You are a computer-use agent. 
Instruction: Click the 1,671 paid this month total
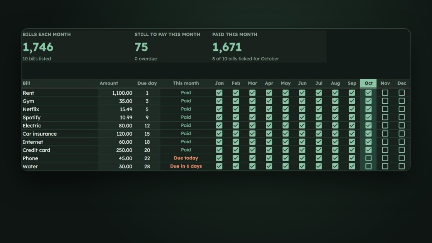click(x=227, y=47)
